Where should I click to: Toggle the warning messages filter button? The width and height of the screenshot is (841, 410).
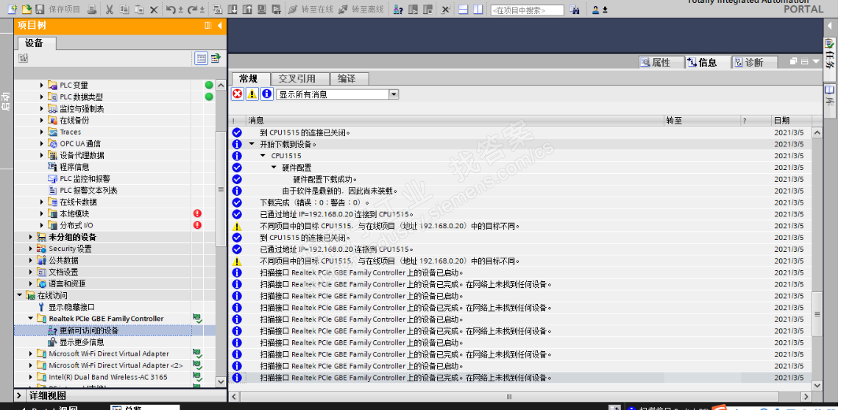point(252,94)
